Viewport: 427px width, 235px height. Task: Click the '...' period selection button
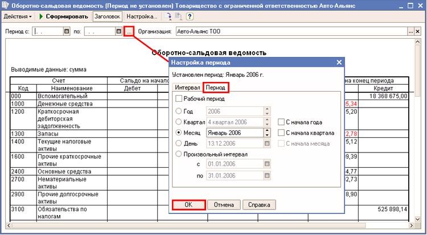point(129,31)
